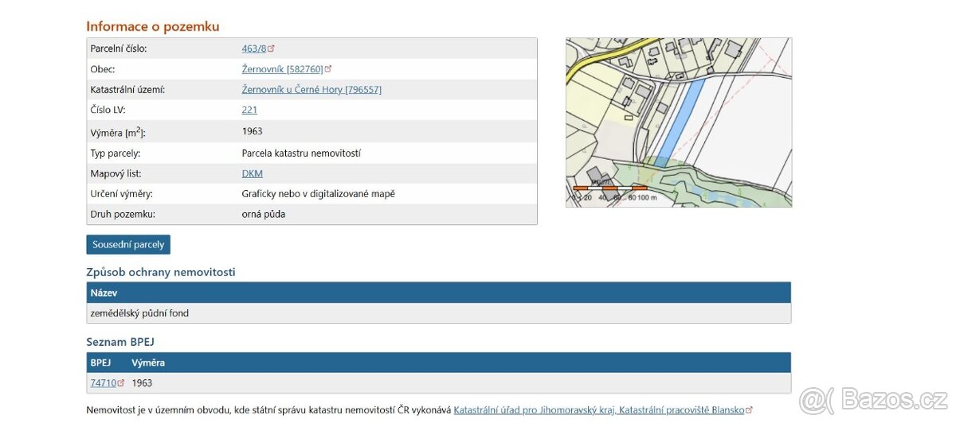This screenshot has width=956, height=423.
Task: Click external link icon next to 463/8
Action: (272, 49)
